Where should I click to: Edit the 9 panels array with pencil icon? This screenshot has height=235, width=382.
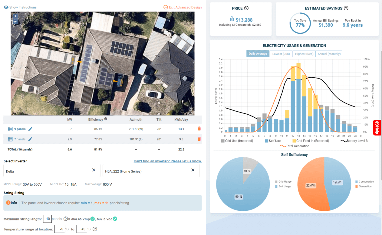pyautogui.click(x=31, y=129)
